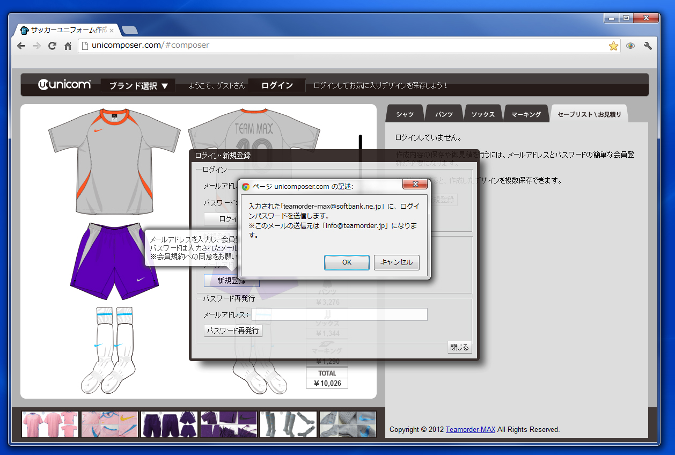Switch to the ソックス tab
675x455 pixels.
tap(483, 114)
